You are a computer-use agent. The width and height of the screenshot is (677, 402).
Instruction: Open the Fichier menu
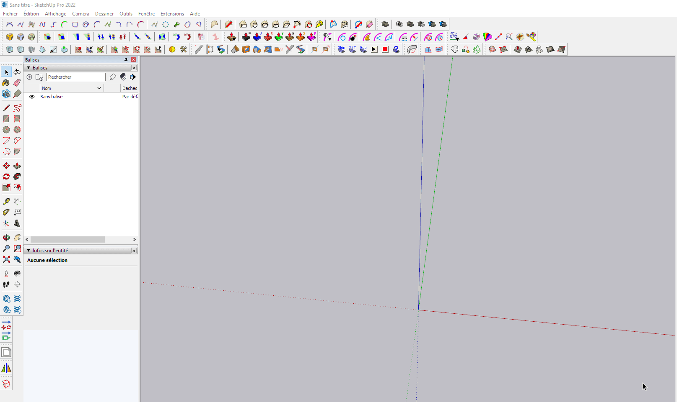click(10, 14)
